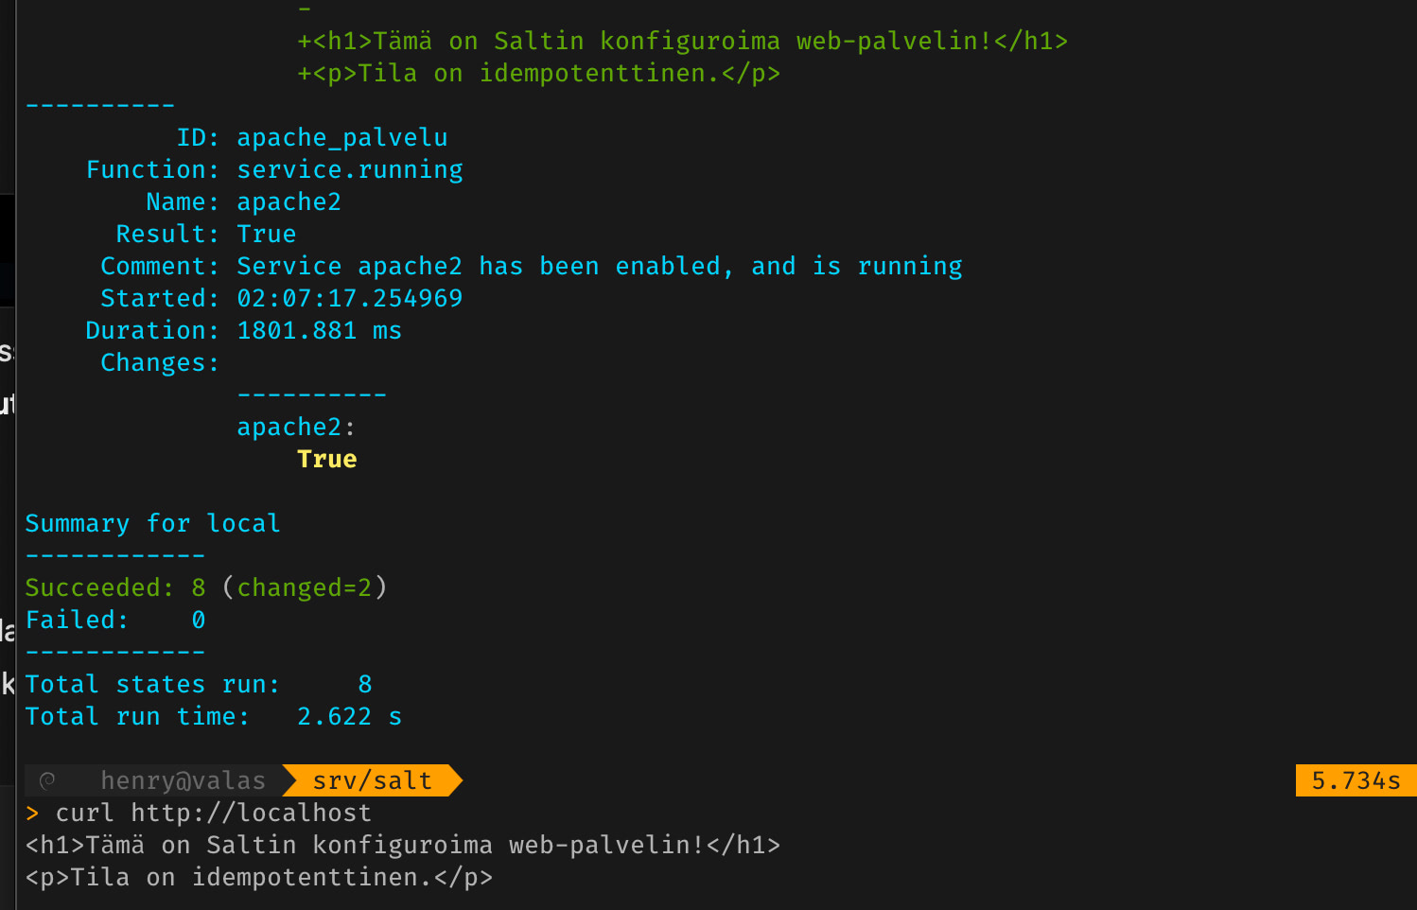
Task: Click the service.running function name
Action: [x=349, y=169]
